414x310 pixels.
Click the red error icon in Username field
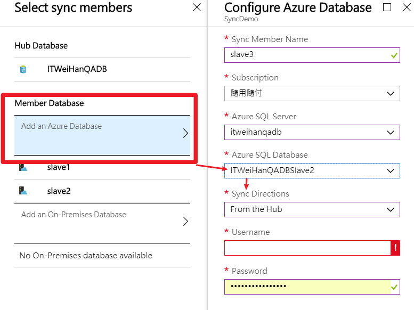coord(395,248)
